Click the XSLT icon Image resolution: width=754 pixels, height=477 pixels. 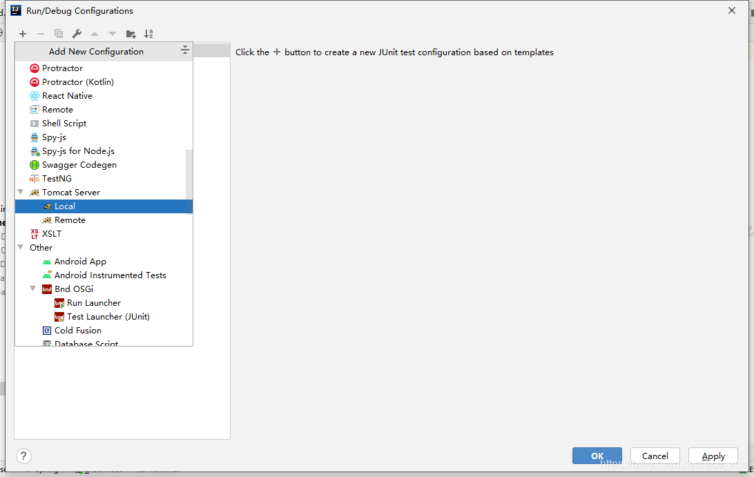click(34, 234)
